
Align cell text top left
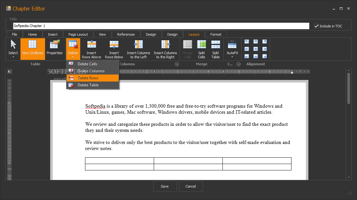pos(246,41)
